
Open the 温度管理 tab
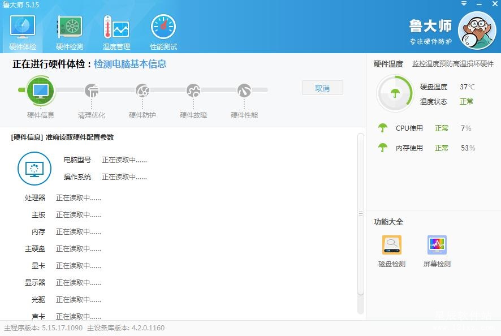pos(116,33)
